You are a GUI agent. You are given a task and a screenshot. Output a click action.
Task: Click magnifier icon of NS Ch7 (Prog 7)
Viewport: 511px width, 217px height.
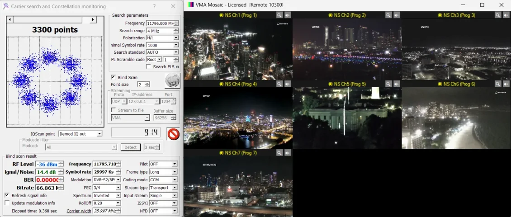click(279, 153)
